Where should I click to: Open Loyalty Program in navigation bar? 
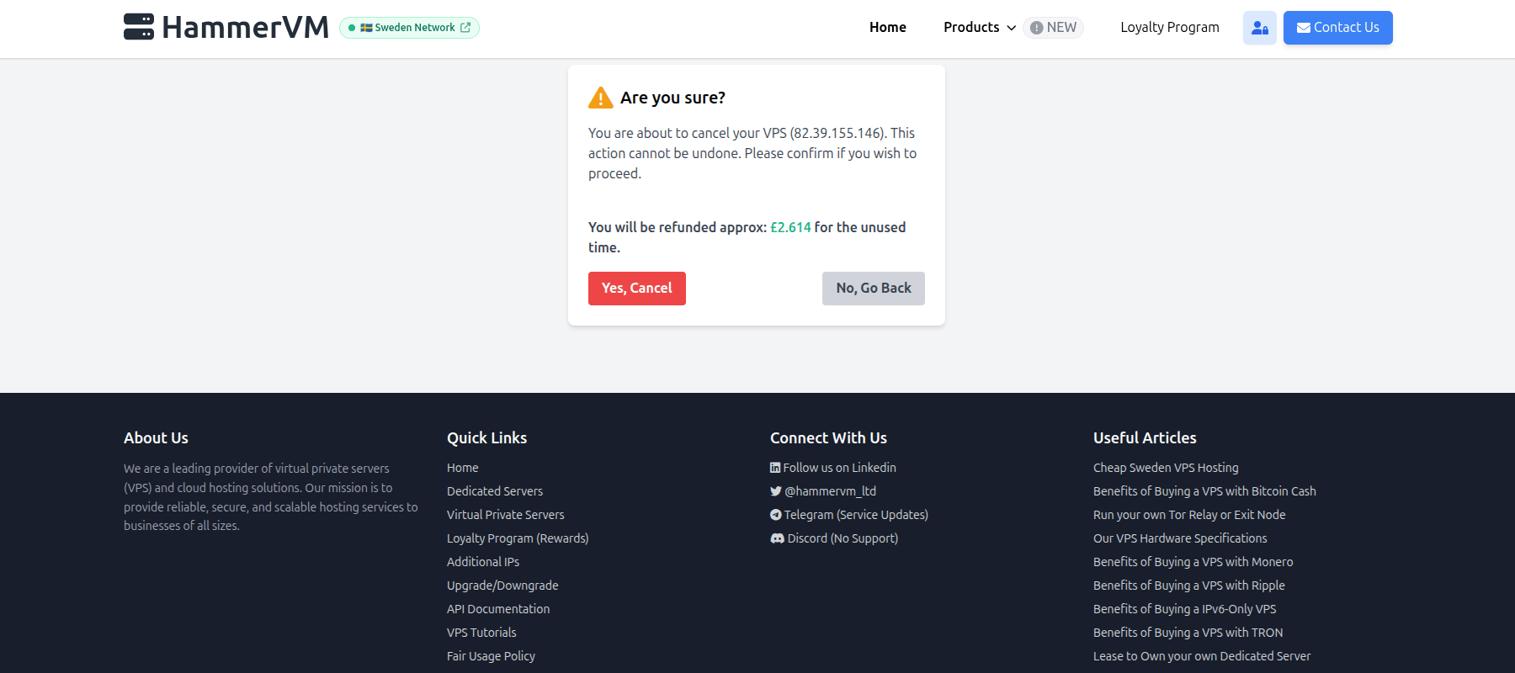[1169, 27]
